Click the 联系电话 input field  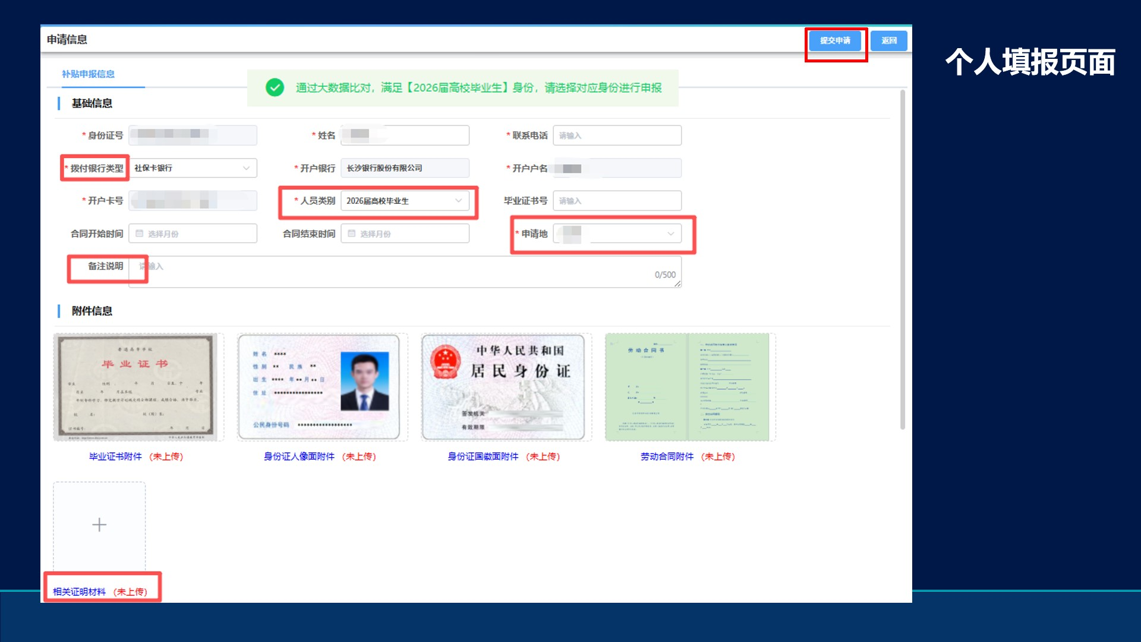617,135
